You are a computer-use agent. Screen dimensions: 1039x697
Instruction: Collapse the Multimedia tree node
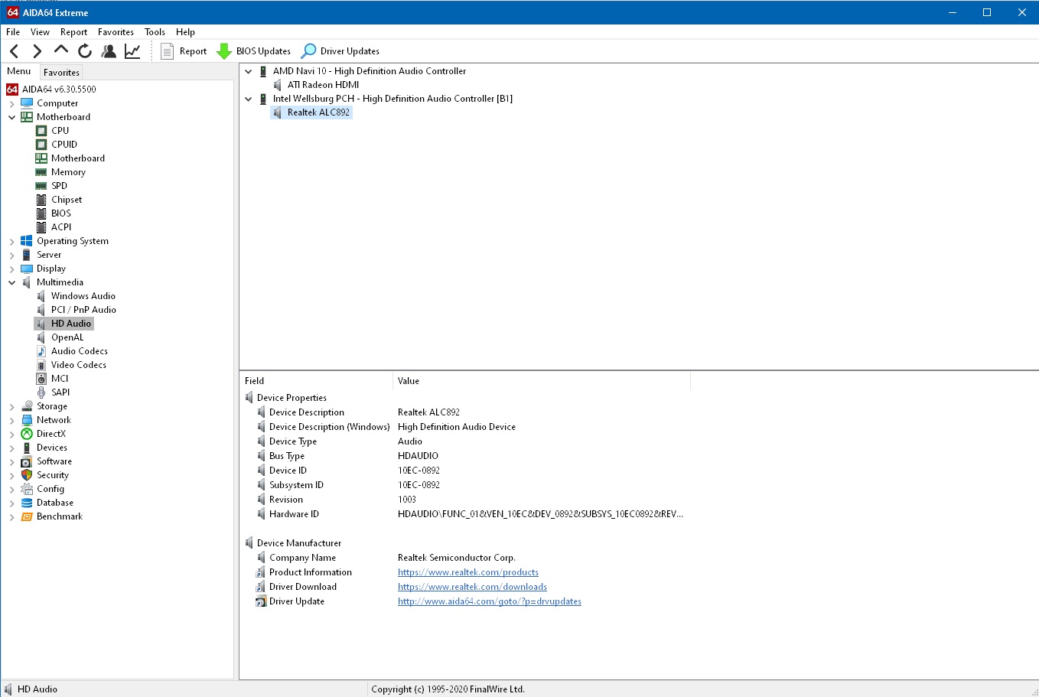[x=12, y=282]
